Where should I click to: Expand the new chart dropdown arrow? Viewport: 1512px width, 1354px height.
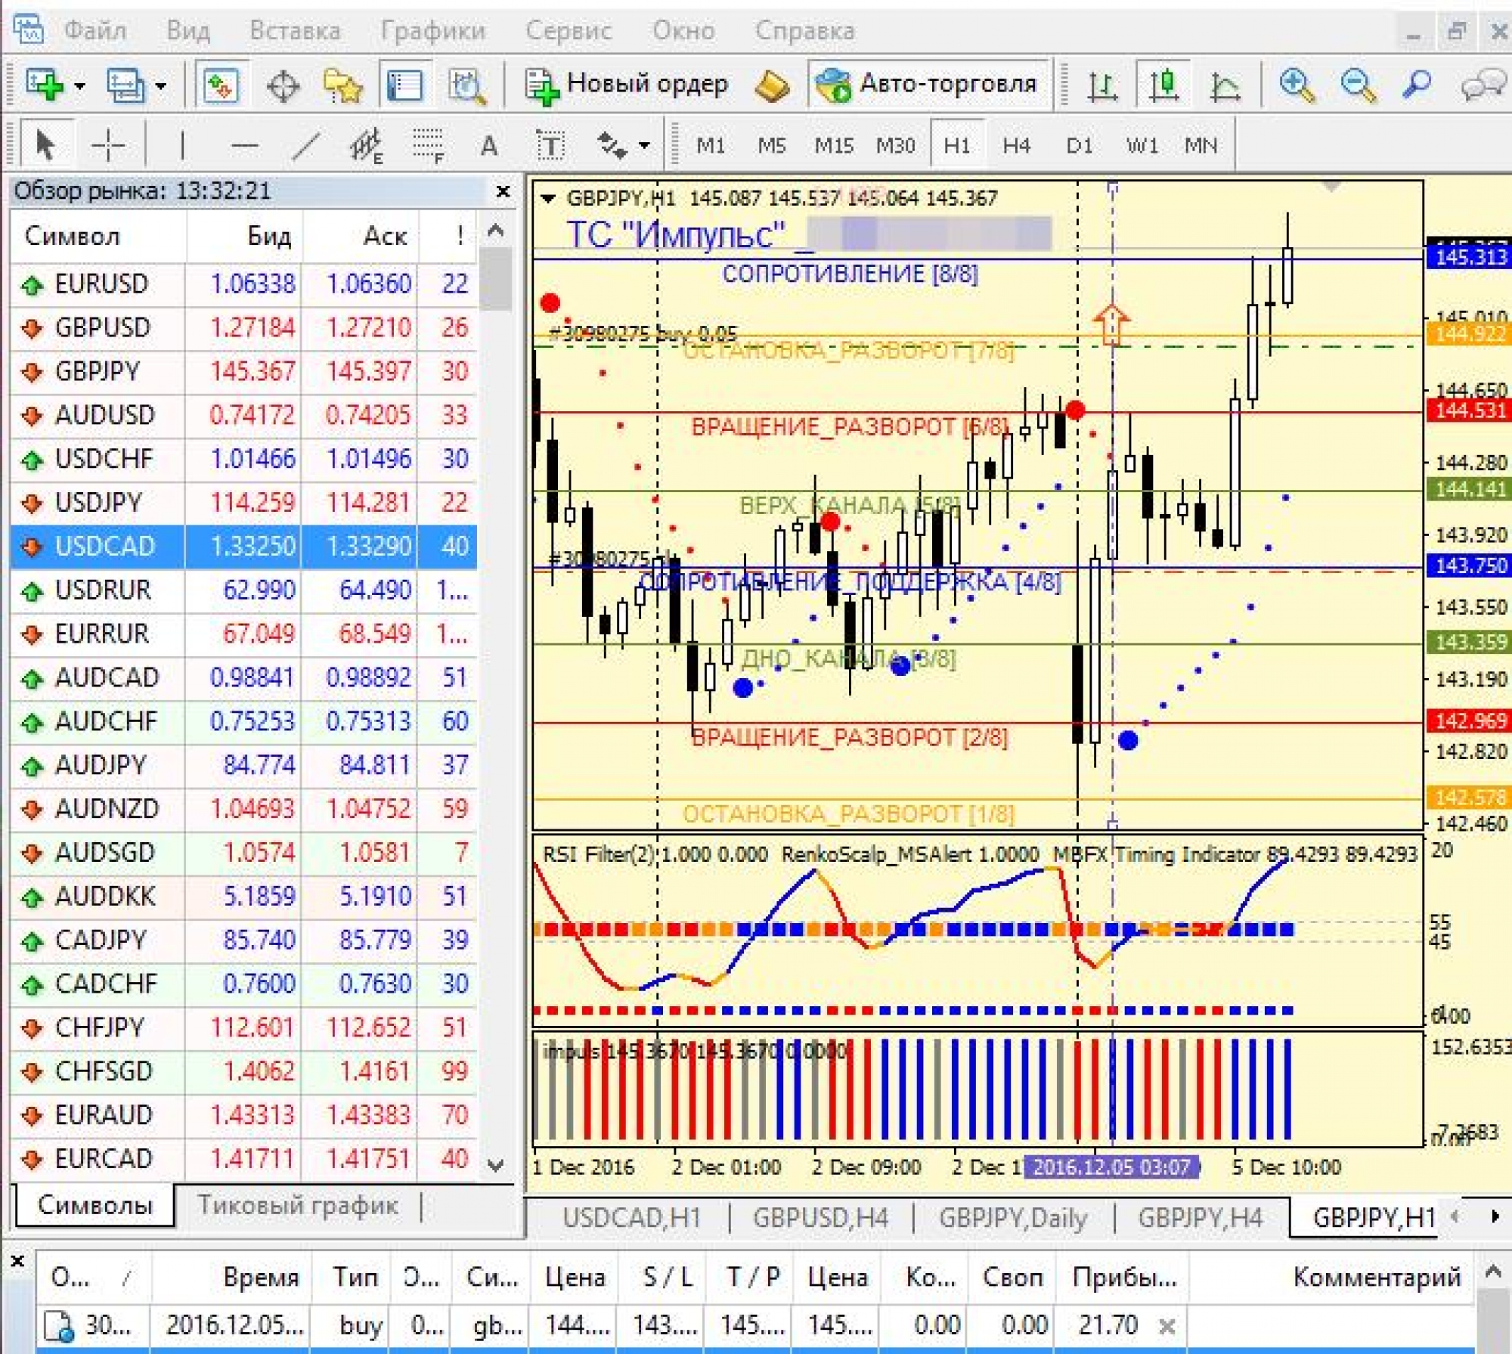pyautogui.click(x=80, y=85)
